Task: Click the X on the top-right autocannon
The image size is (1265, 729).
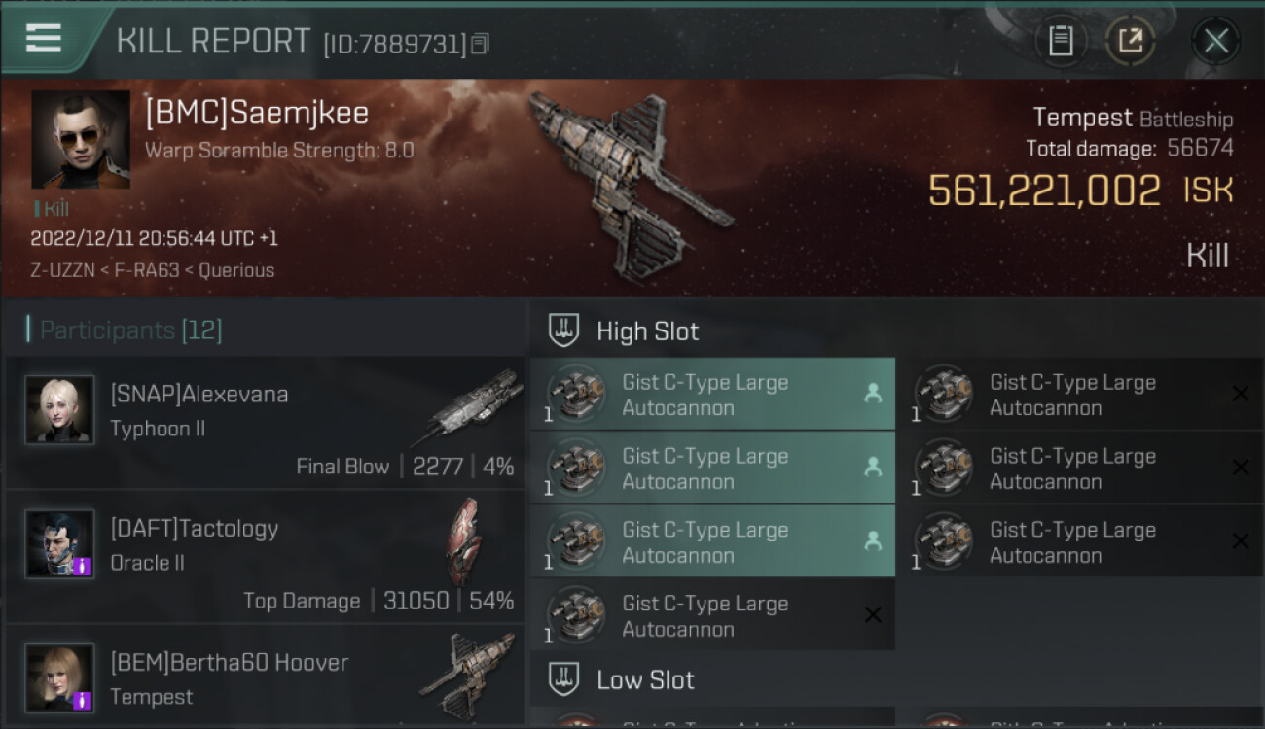Action: tap(1241, 394)
